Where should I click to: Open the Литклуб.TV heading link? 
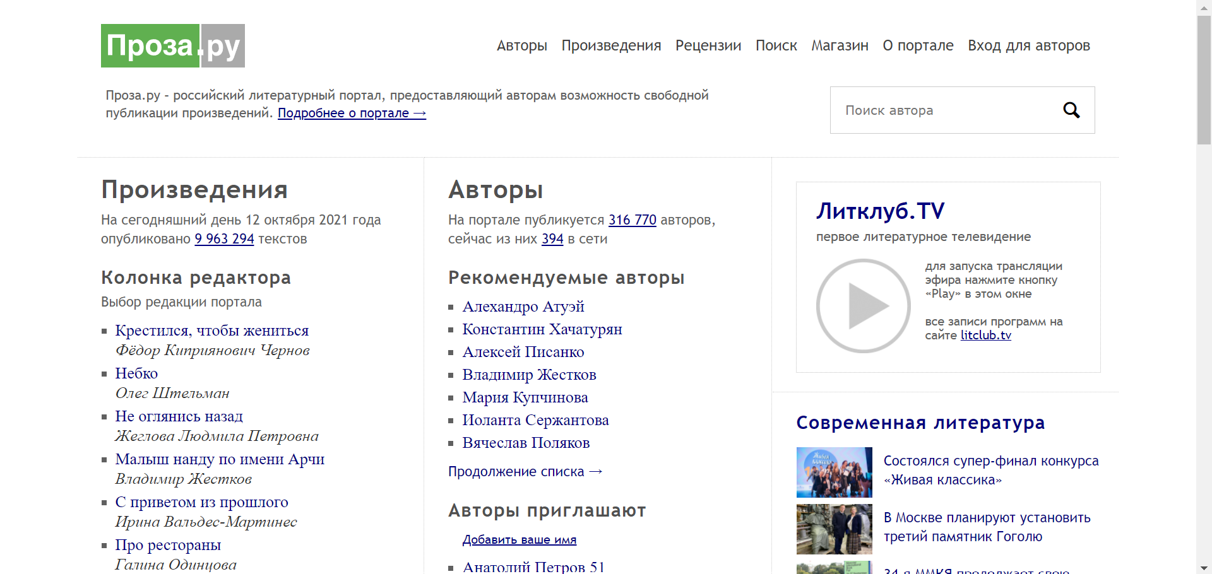click(880, 211)
